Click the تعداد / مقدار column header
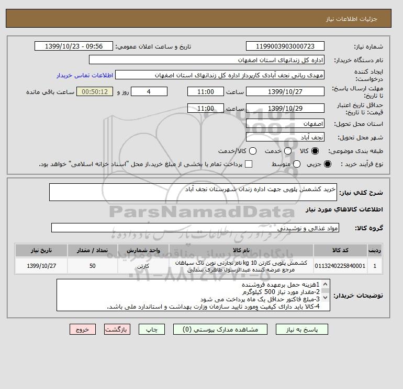The height and width of the screenshot is (389, 403). pyautogui.click(x=93, y=250)
